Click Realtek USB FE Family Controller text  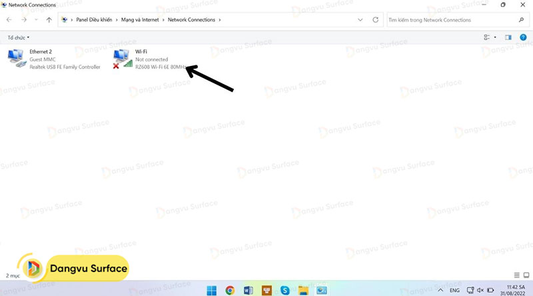[x=65, y=67]
